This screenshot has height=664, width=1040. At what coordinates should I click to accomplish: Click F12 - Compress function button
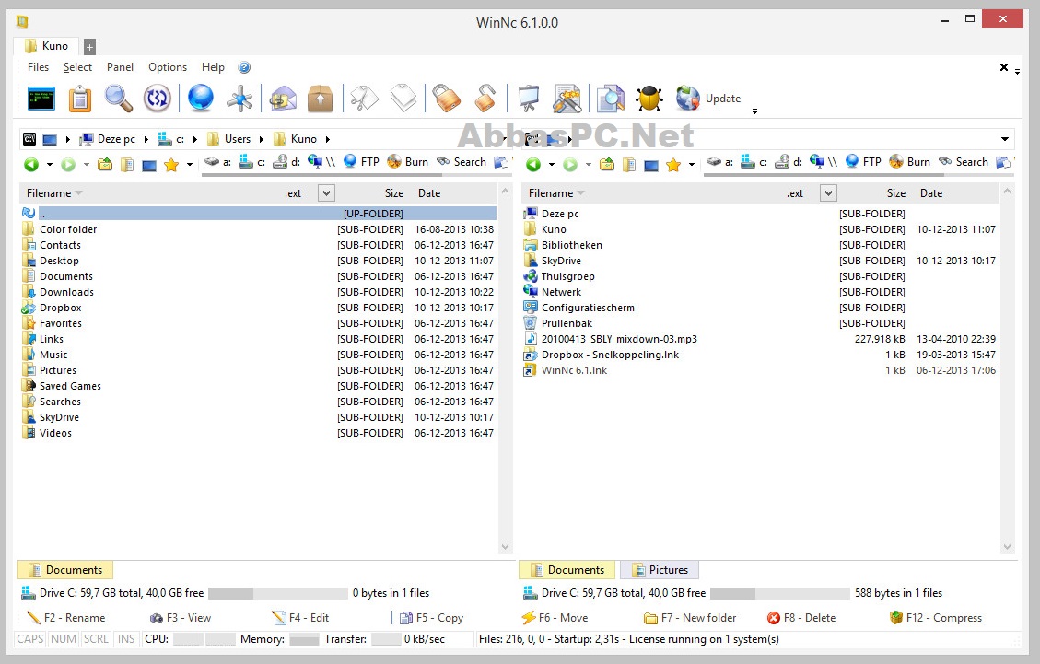(936, 618)
